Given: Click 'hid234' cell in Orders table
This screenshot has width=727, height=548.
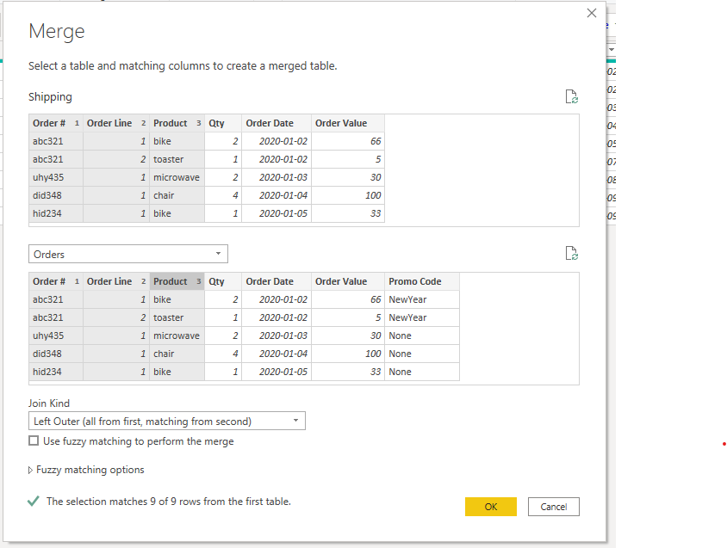Looking at the screenshot, I should (56, 372).
